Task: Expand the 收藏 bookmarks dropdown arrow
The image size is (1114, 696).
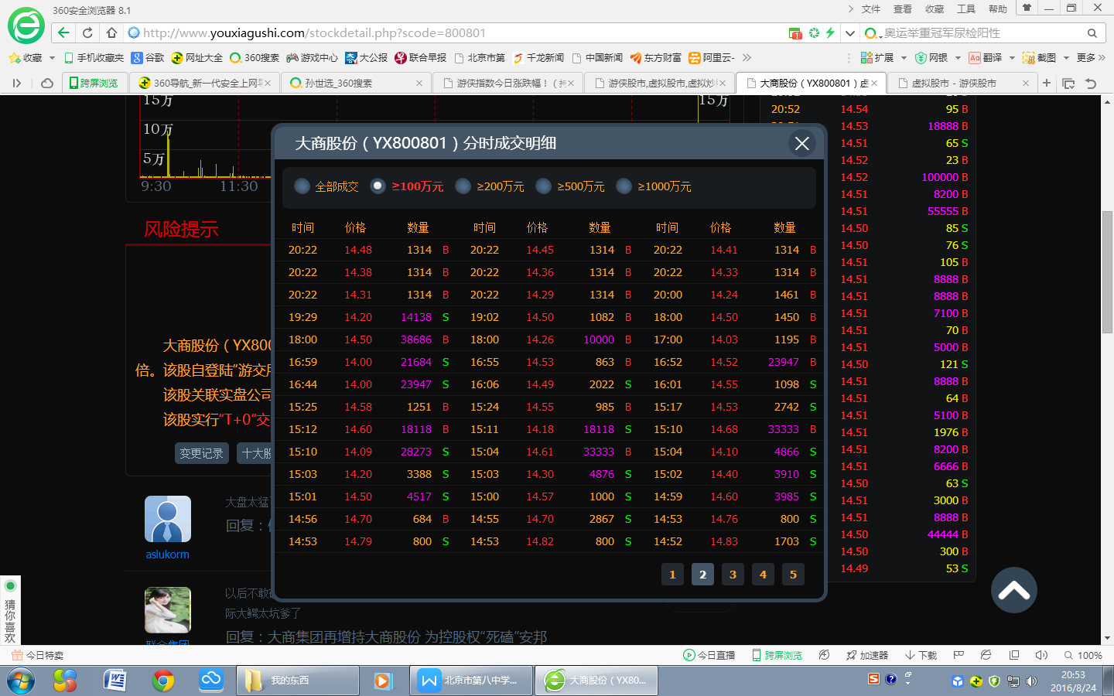Action: point(52,58)
